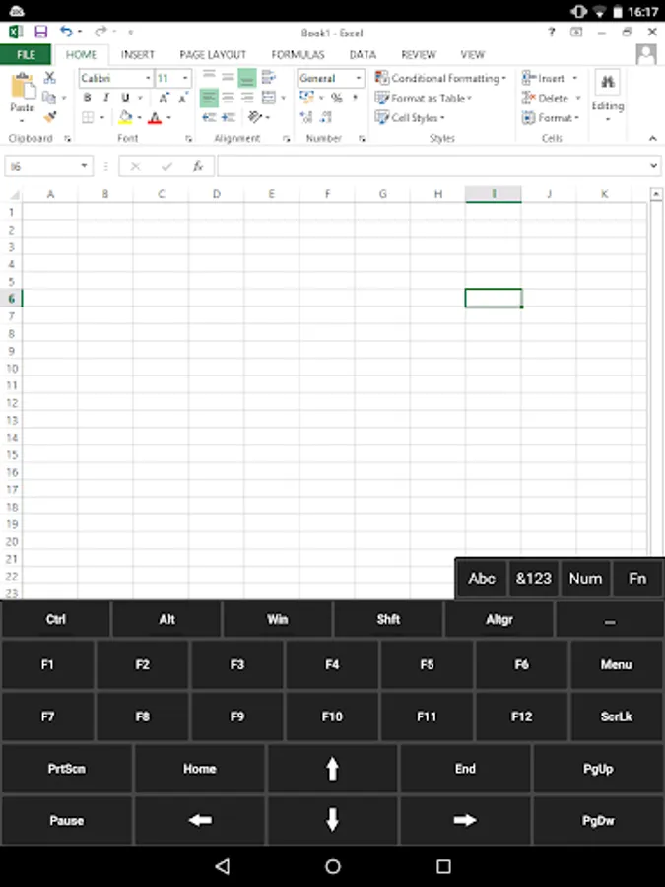Activate the Format Painter brush
The height and width of the screenshot is (887, 665).
50,117
